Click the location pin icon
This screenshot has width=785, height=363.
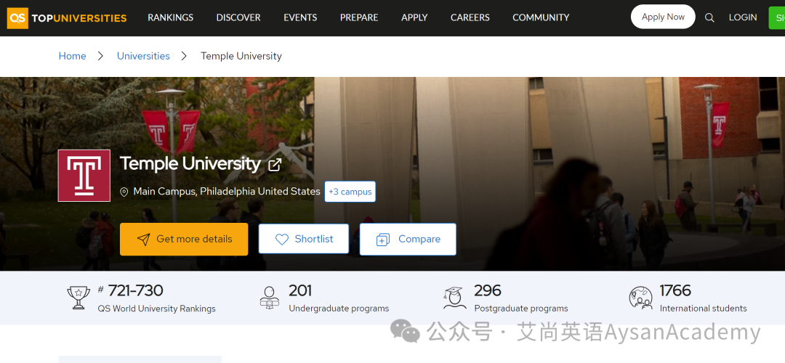[x=124, y=192]
